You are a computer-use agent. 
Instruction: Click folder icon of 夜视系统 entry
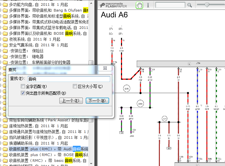coord(5,39)
